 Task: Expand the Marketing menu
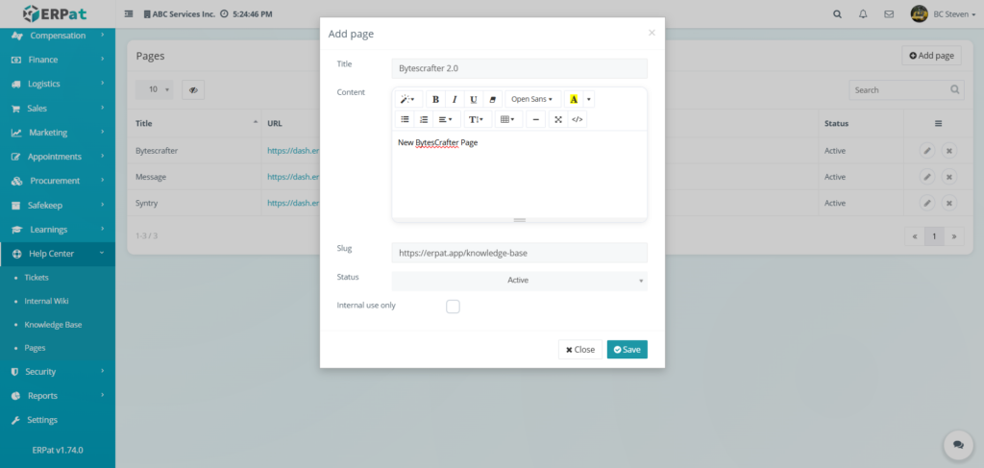[58, 133]
